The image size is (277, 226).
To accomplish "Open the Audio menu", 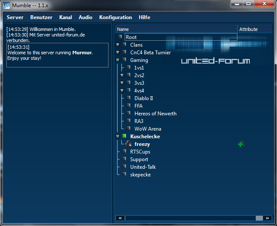I will point(86,17).
